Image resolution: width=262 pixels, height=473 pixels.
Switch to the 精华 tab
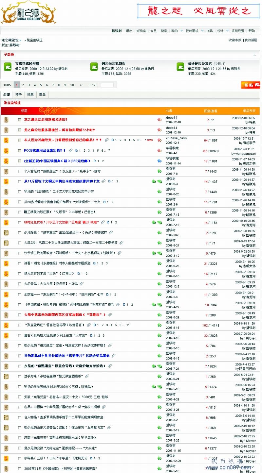(18, 94)
